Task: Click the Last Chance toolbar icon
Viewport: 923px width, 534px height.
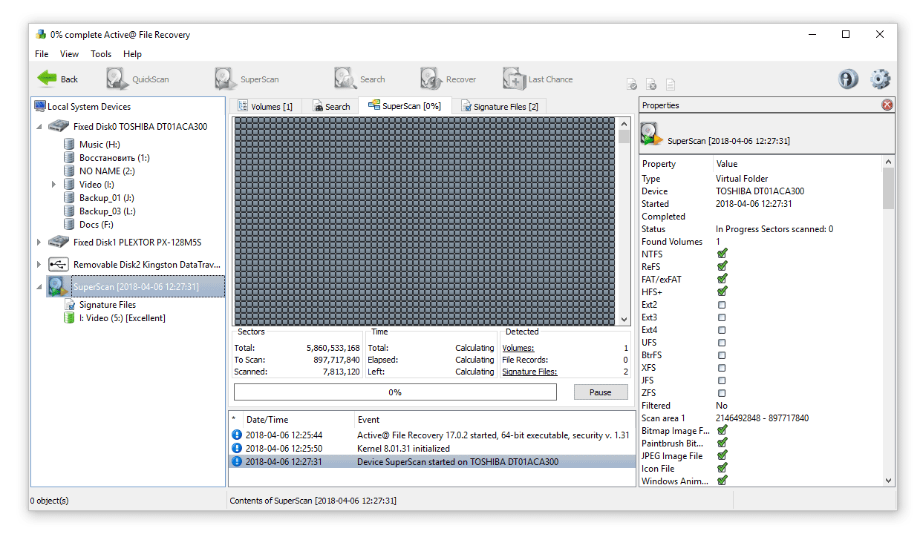Action: (514, 79)
